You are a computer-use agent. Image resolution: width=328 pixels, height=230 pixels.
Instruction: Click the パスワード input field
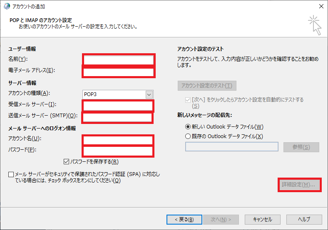(x=118, y=151)
